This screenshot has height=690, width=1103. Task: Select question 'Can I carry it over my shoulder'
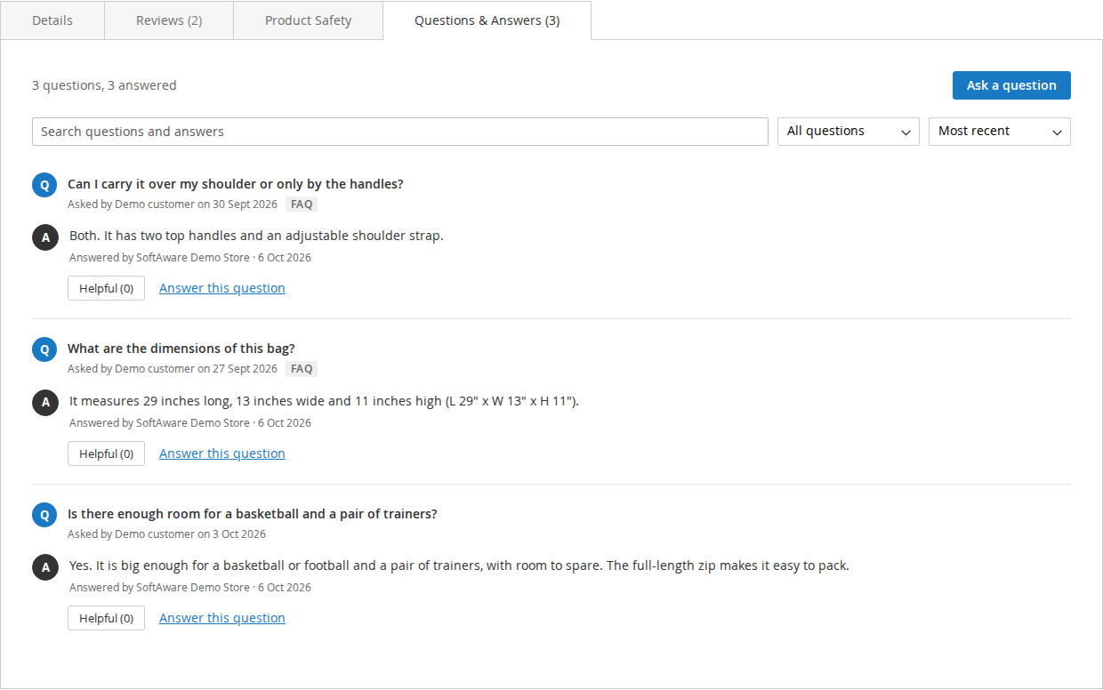[236, 184]
